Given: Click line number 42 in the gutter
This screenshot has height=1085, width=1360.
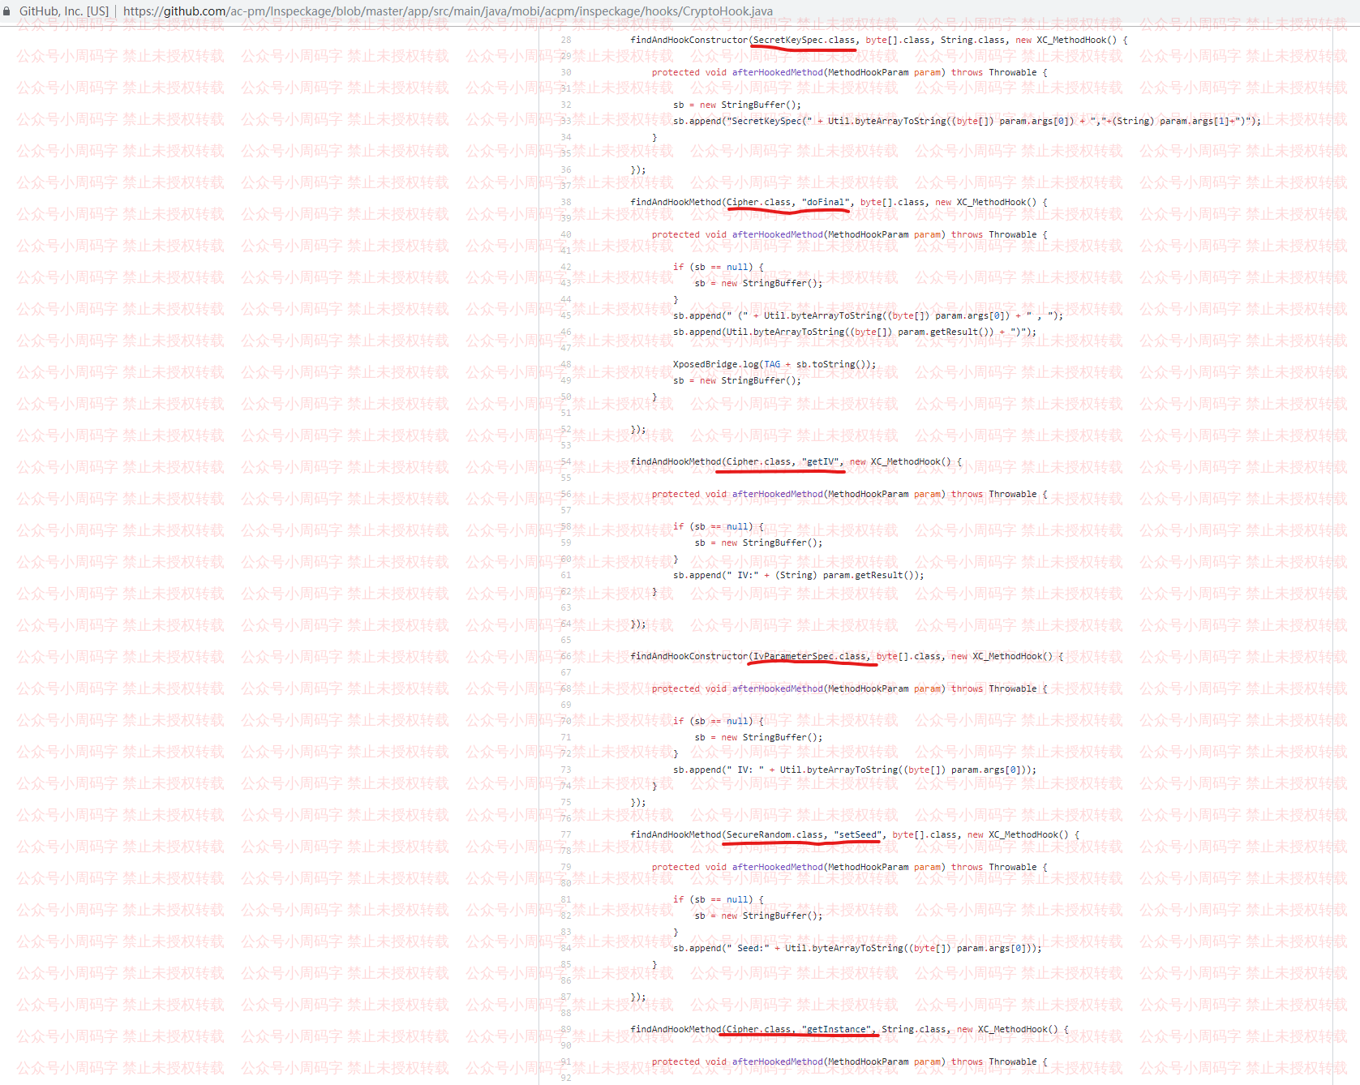Looking at the screenshot, I should click(566, 267).
